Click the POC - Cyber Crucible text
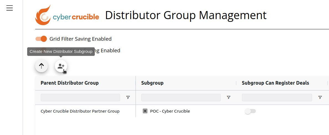The width and height of the screenshot is (329, 135). (x=170, y=111)
